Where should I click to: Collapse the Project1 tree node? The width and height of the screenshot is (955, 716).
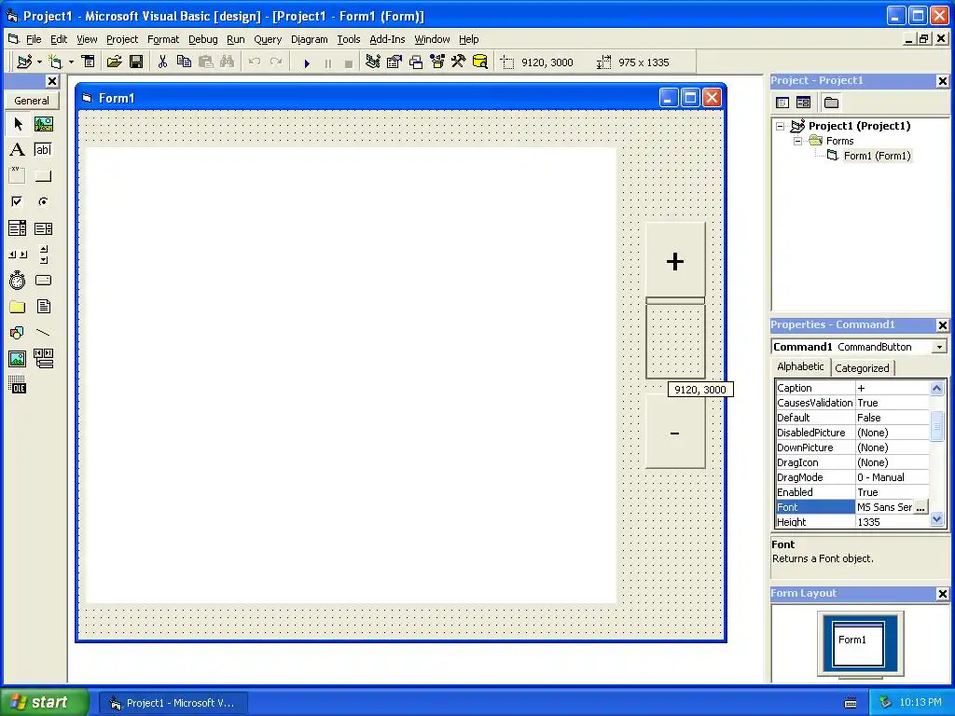coord(781,126)
